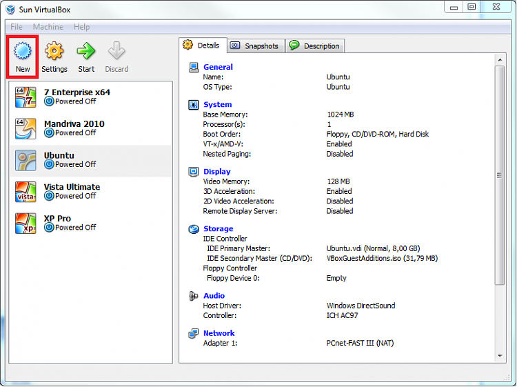Open the System settings link
Screen dimensions: 517x387
click(x=218, y=105)
